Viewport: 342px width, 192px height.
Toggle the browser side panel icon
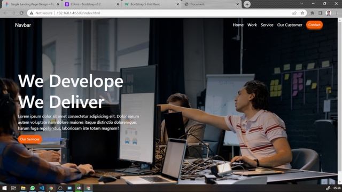320,13
